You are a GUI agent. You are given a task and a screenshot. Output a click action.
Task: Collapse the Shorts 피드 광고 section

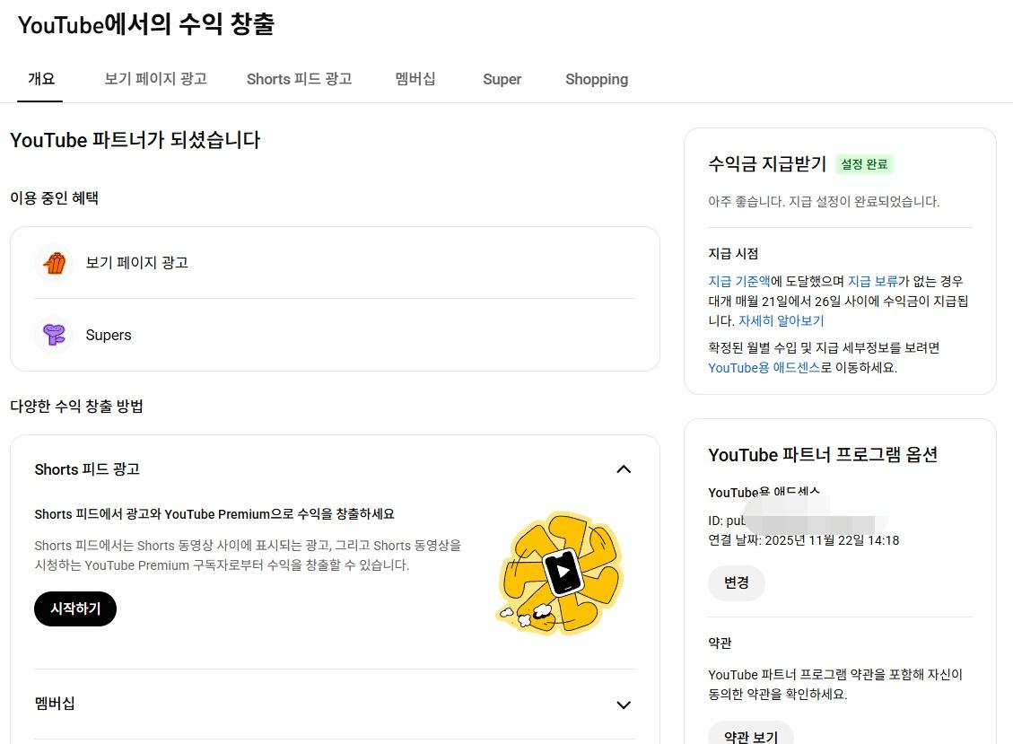coord(624,469)
